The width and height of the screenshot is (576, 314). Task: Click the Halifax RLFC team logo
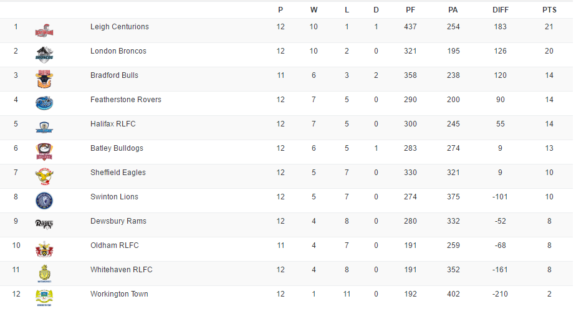click(x=44, y=128)
